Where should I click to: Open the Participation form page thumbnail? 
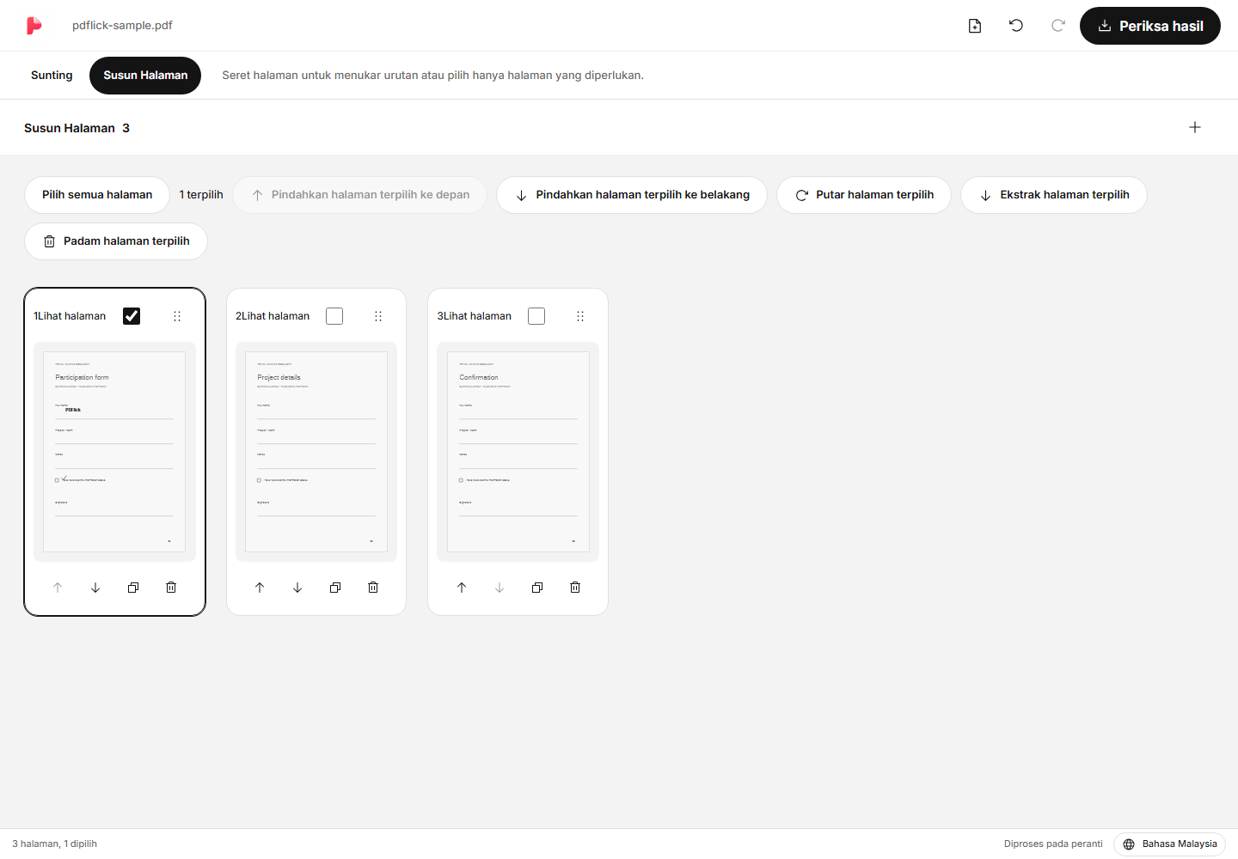pos(114,452)
